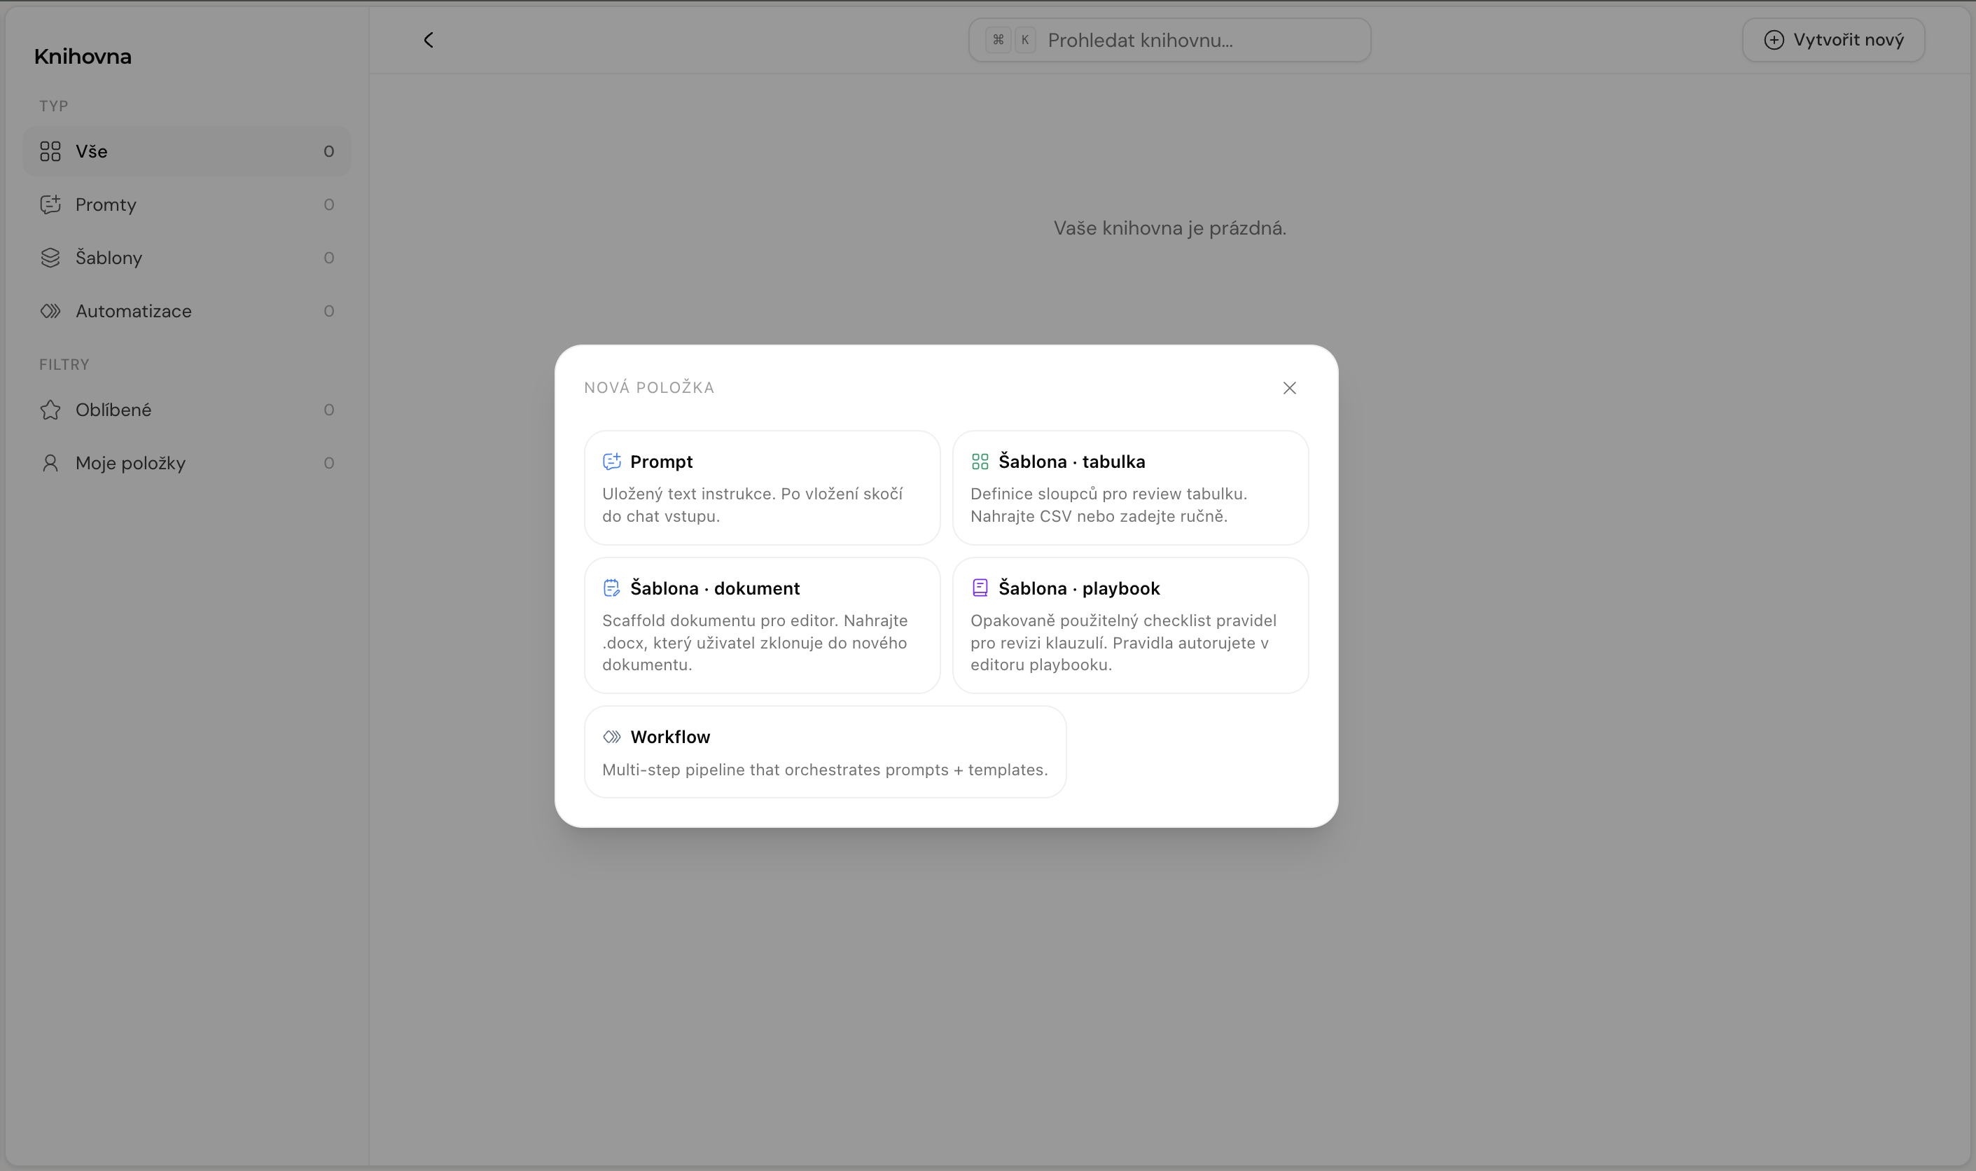Click the Oblíbené count of 0
Screen dimensions: 1976x1171
point(329,410)
